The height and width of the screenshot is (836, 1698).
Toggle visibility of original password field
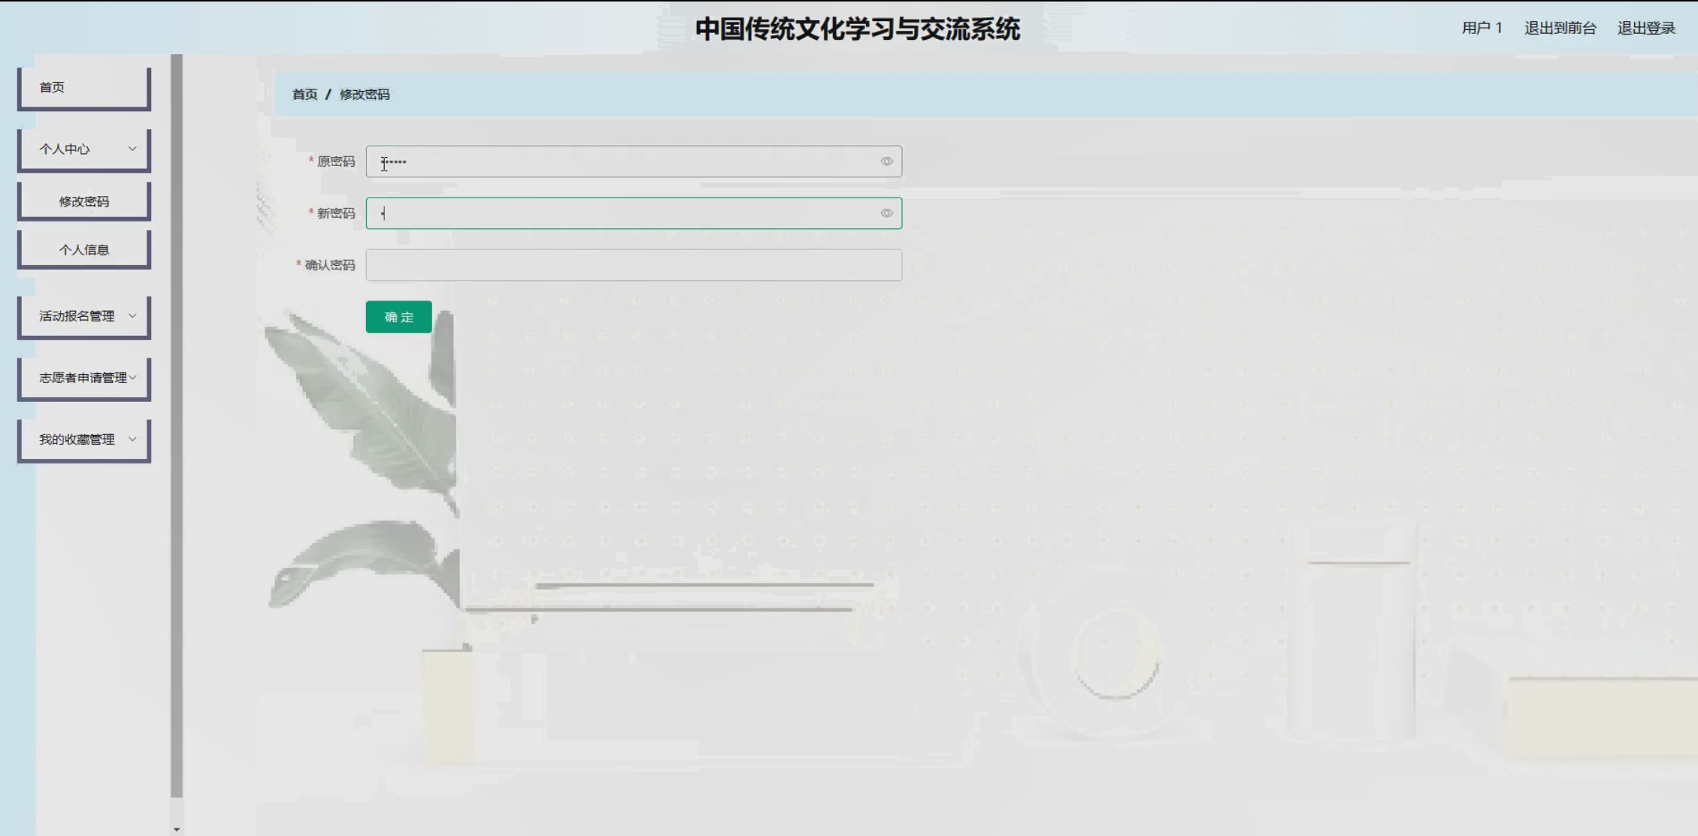point(886,161)
